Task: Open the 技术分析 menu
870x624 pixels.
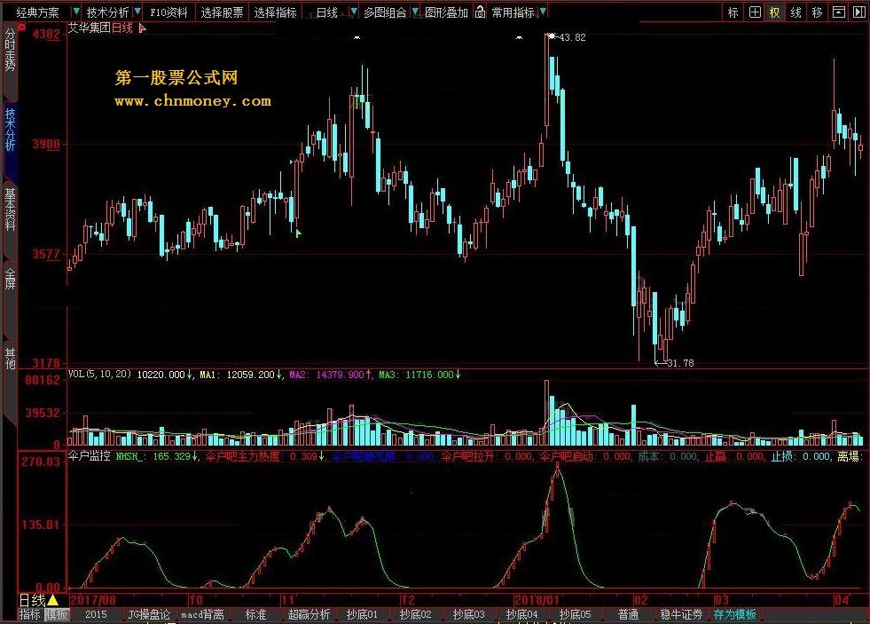Action: [107, 12]
